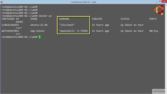The width and height of the screenshot is (167, 94).
Task: Click 'Up About an hour' in rcvr row
Action: point(132,25)
